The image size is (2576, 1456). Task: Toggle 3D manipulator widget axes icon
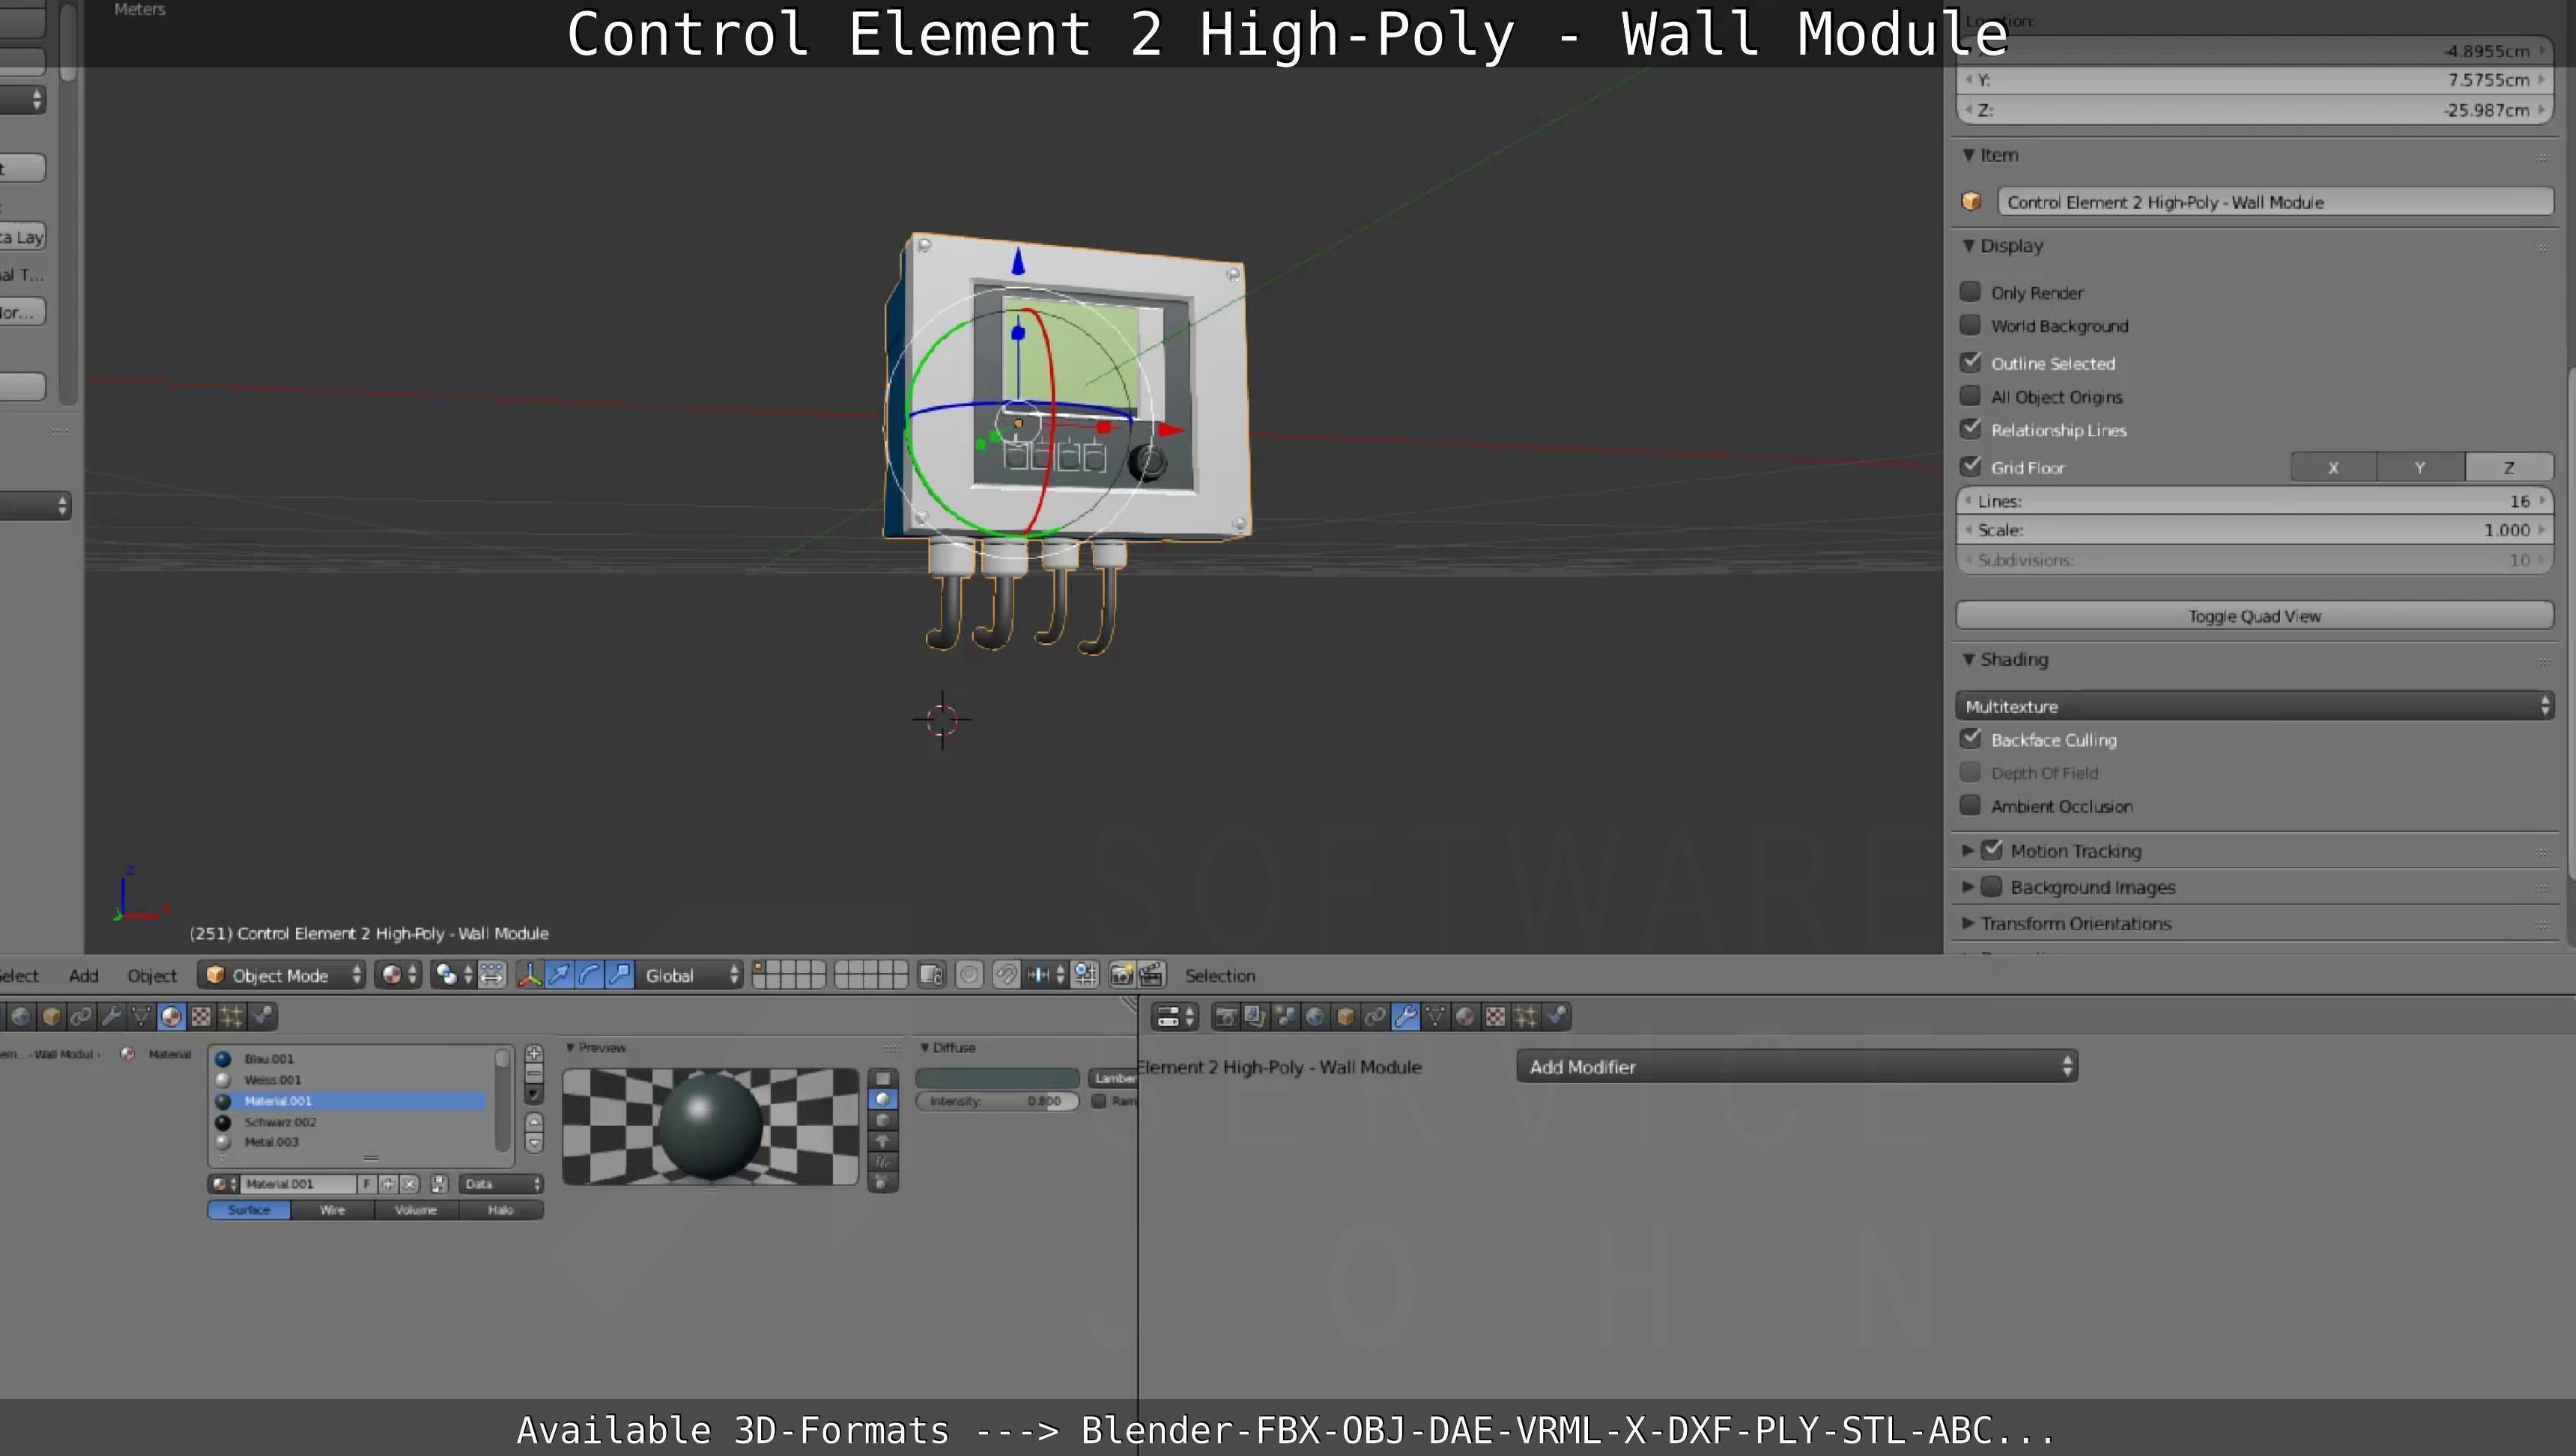point(530,975)
